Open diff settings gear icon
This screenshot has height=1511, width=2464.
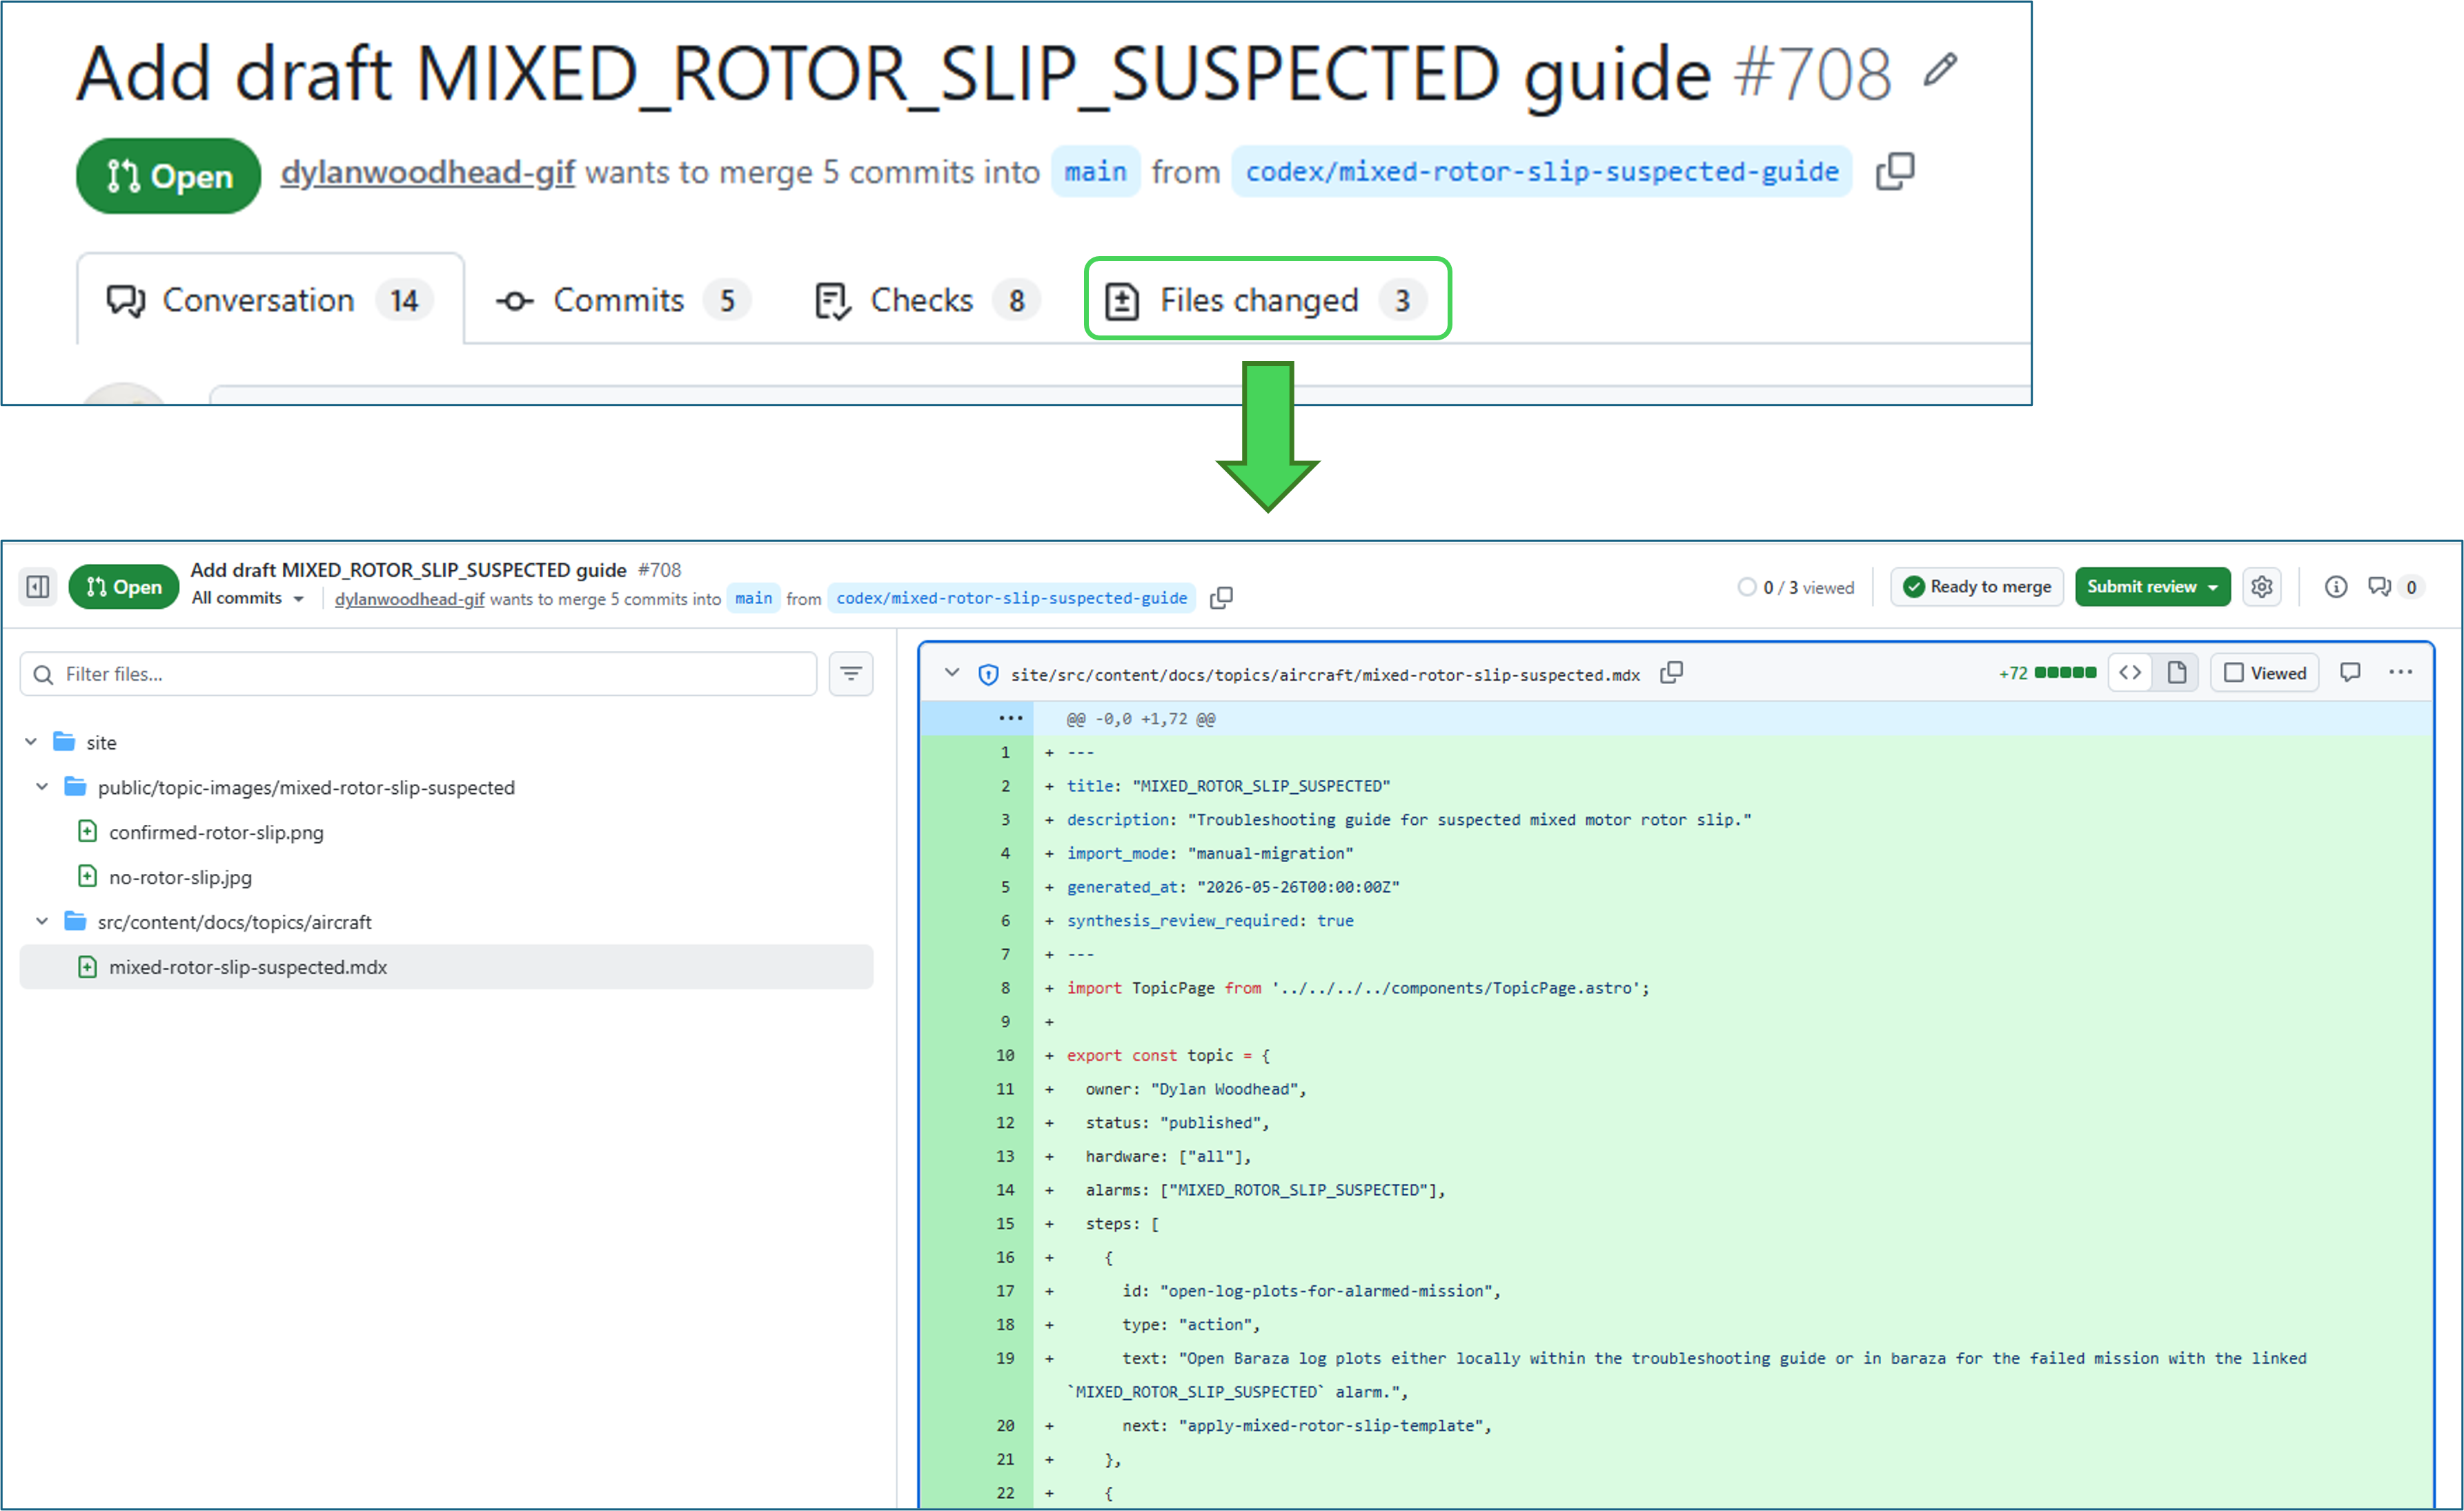point(2262,587)
